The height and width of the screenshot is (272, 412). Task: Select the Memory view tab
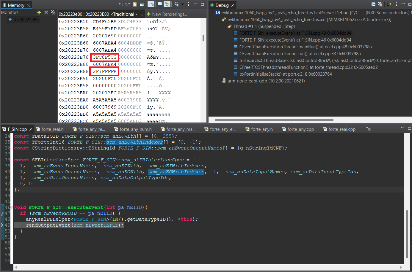[16, 5]
